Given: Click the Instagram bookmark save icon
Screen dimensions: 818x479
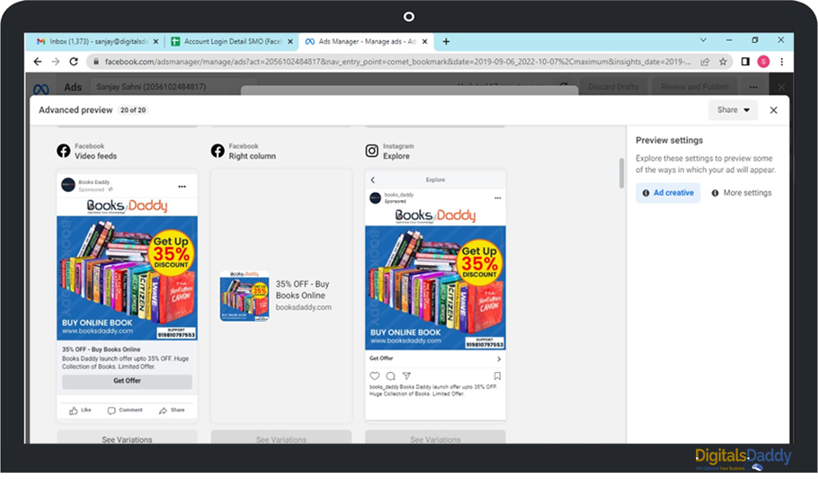Looking at the screenshot, I should [497, 375].
